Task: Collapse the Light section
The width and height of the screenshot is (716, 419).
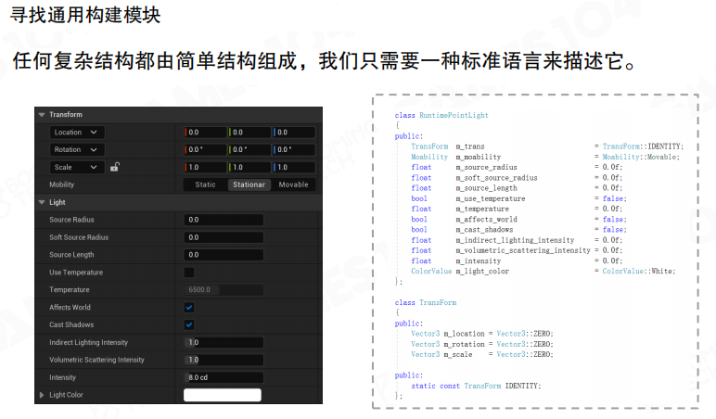Action: [42, 202]
